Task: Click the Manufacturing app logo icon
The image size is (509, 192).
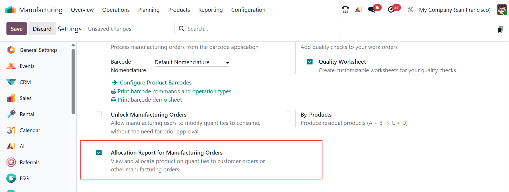Action: click(x=11, y=10)
